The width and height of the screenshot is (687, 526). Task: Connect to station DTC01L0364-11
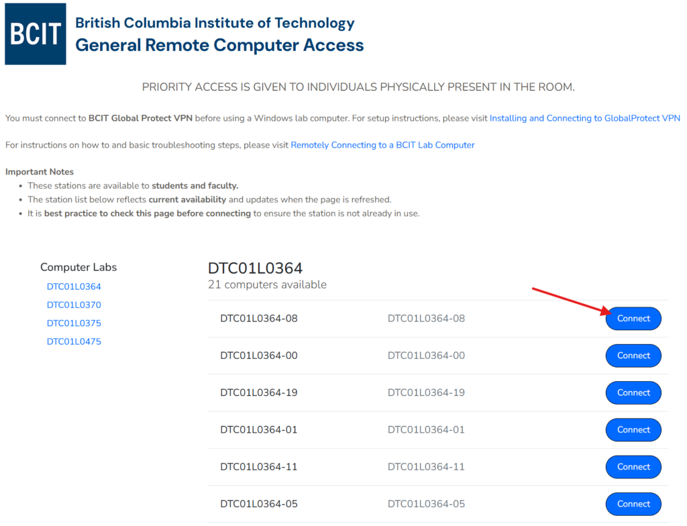(633, 467)
